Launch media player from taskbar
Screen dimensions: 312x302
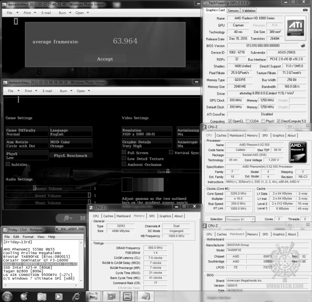point(58,297)
